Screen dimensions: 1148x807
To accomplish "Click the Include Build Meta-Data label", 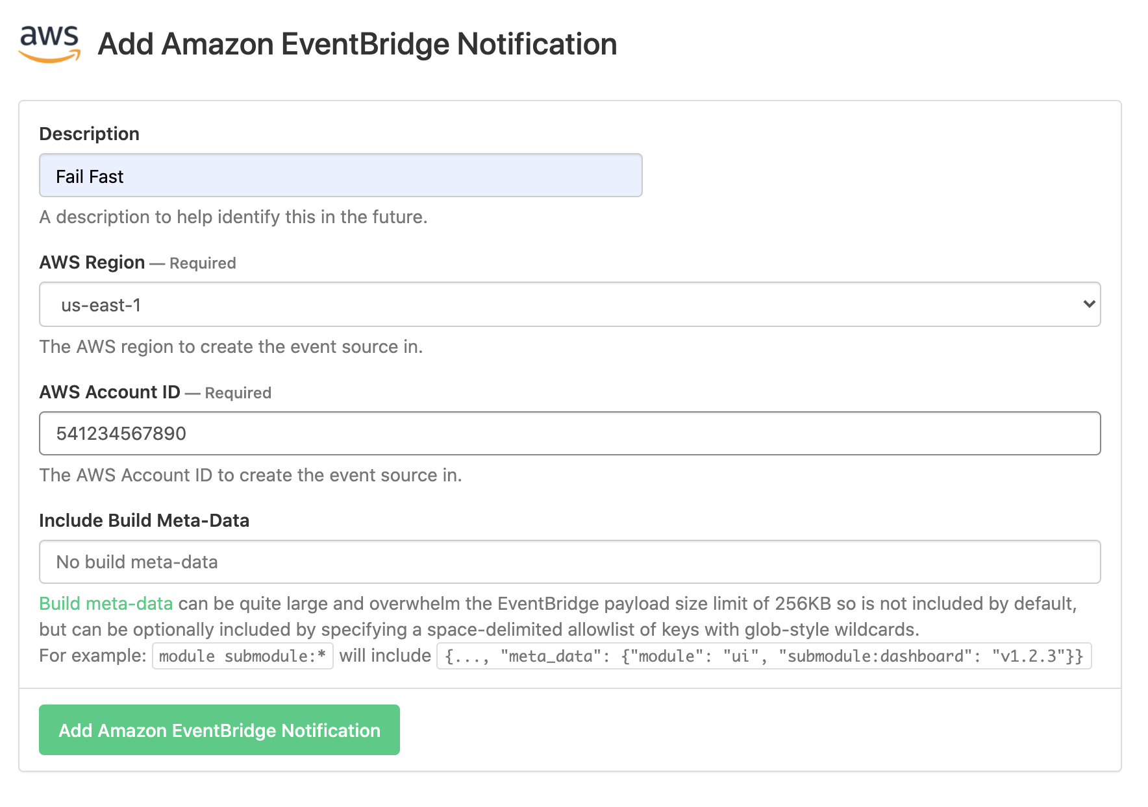I will click(144, 520).
